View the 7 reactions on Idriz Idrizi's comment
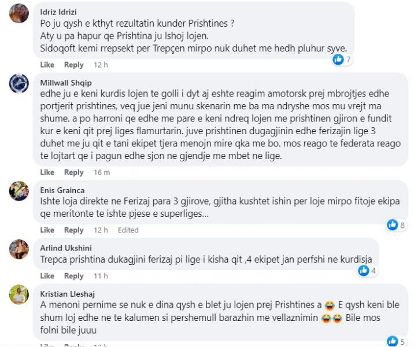 [x=342, y=60]
